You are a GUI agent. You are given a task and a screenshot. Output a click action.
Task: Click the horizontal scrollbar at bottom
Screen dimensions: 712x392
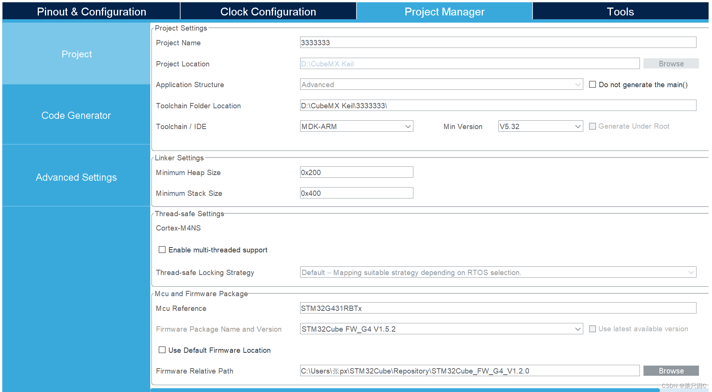click(x=405, y=390)
